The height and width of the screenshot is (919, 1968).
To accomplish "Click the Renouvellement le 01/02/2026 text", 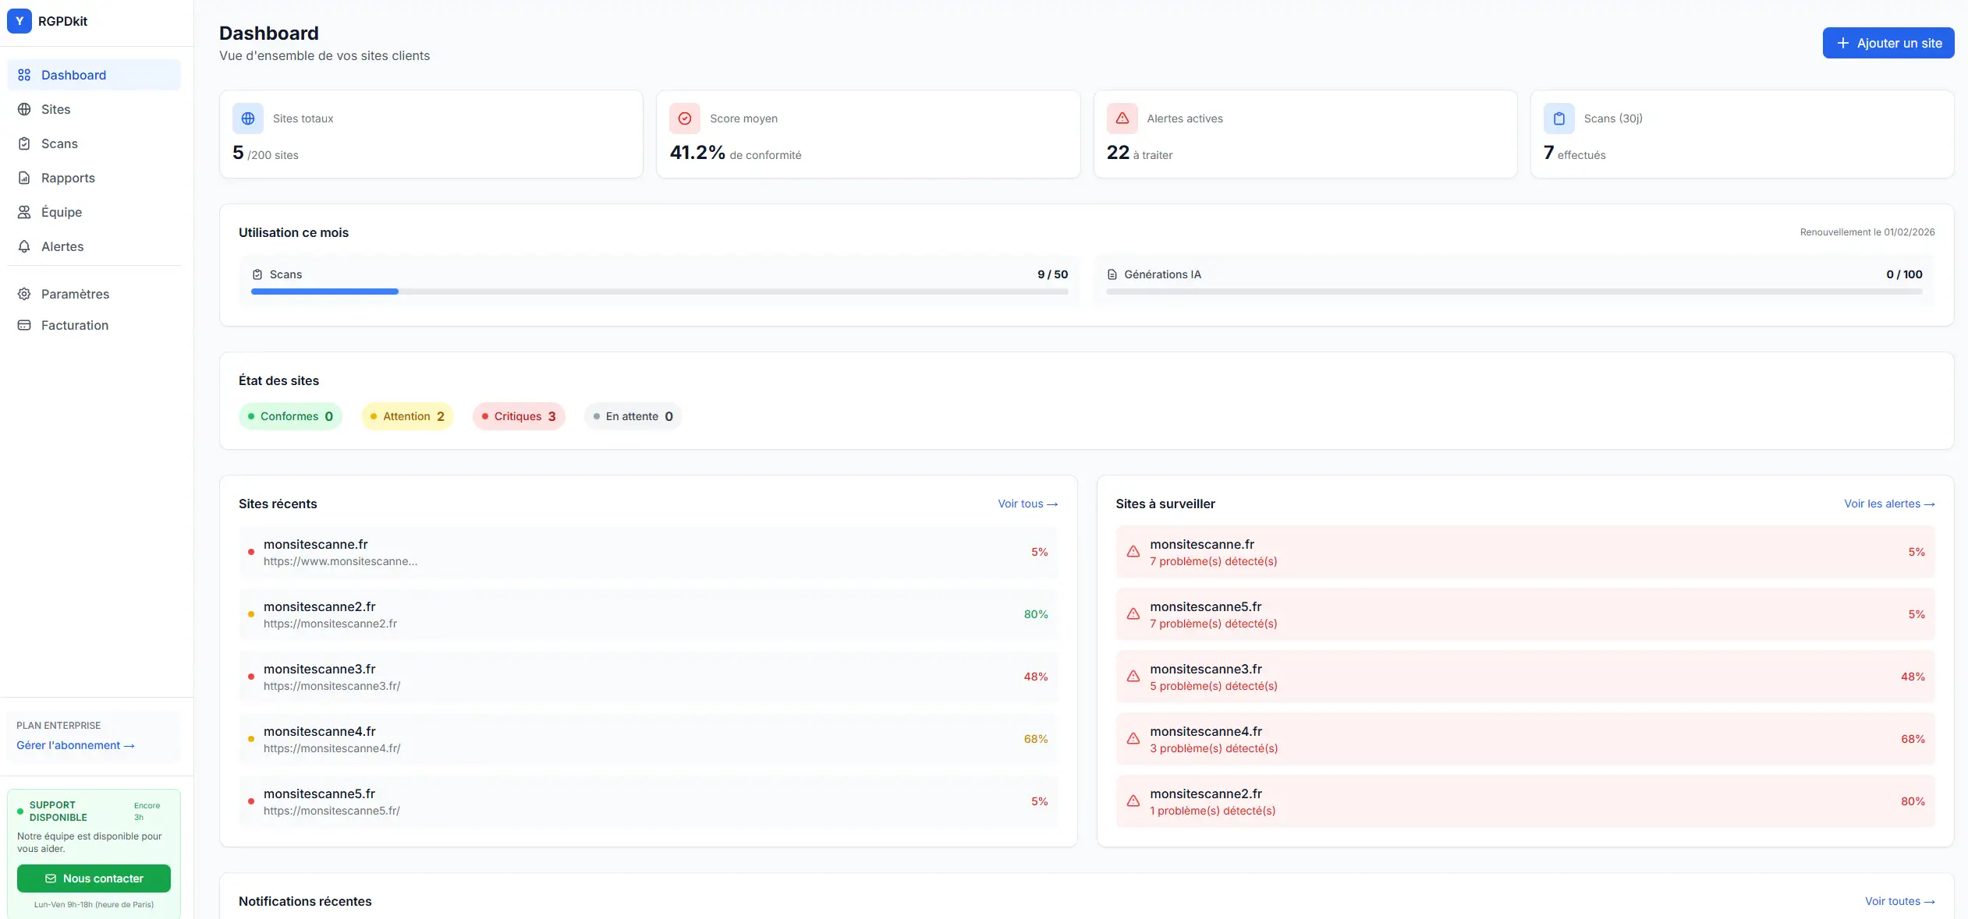I will pyautogui.click(x=1867, y=232).
